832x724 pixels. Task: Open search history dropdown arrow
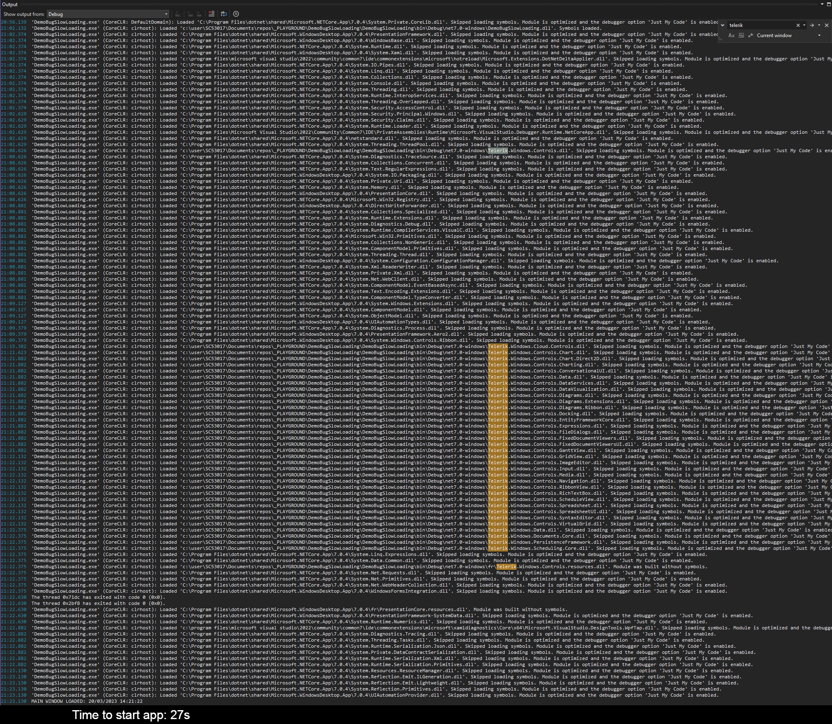coord(804,25)
